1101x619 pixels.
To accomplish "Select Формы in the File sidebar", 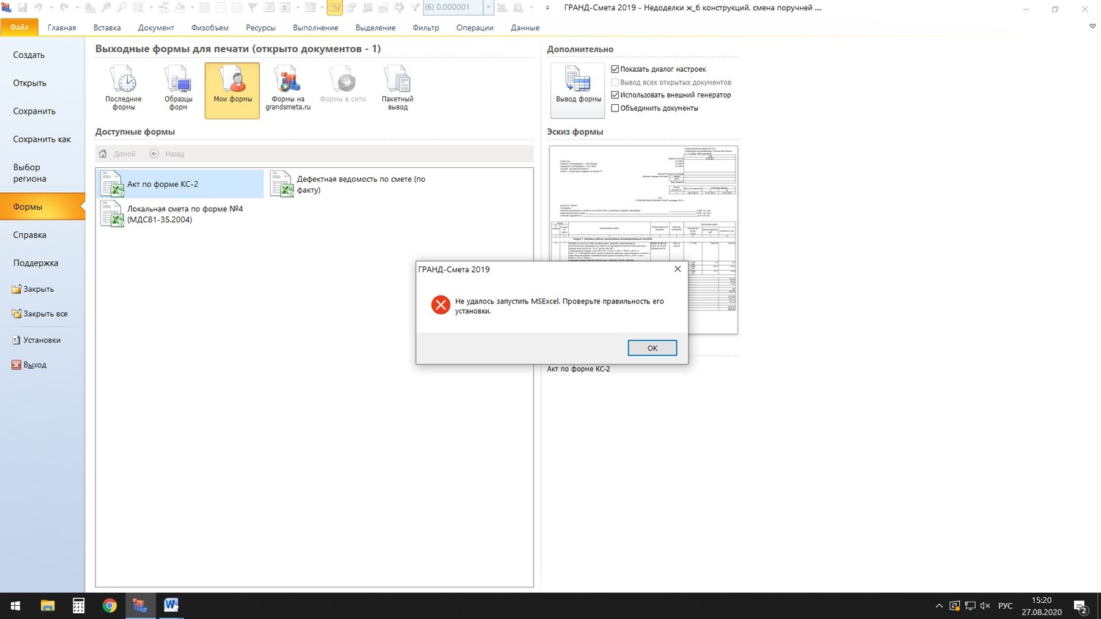I will coord(43,207).
